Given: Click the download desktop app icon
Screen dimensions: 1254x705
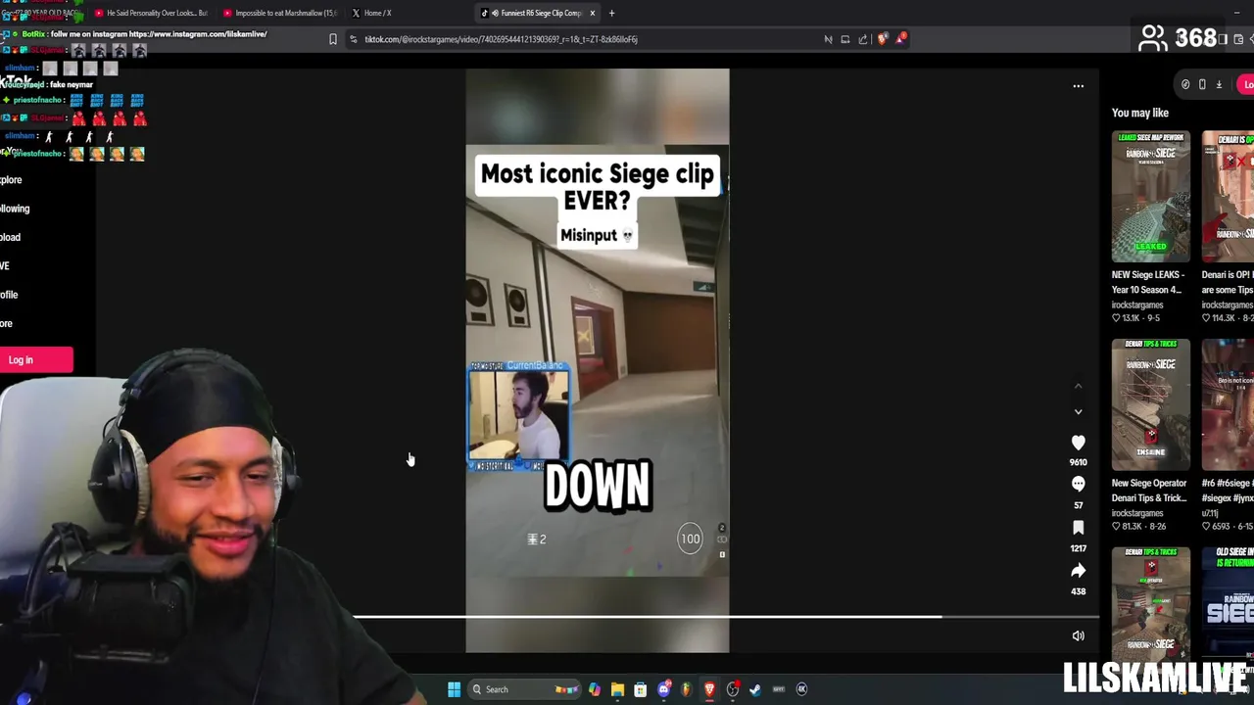Looking at the screenshot, I should click(1219, 84).
